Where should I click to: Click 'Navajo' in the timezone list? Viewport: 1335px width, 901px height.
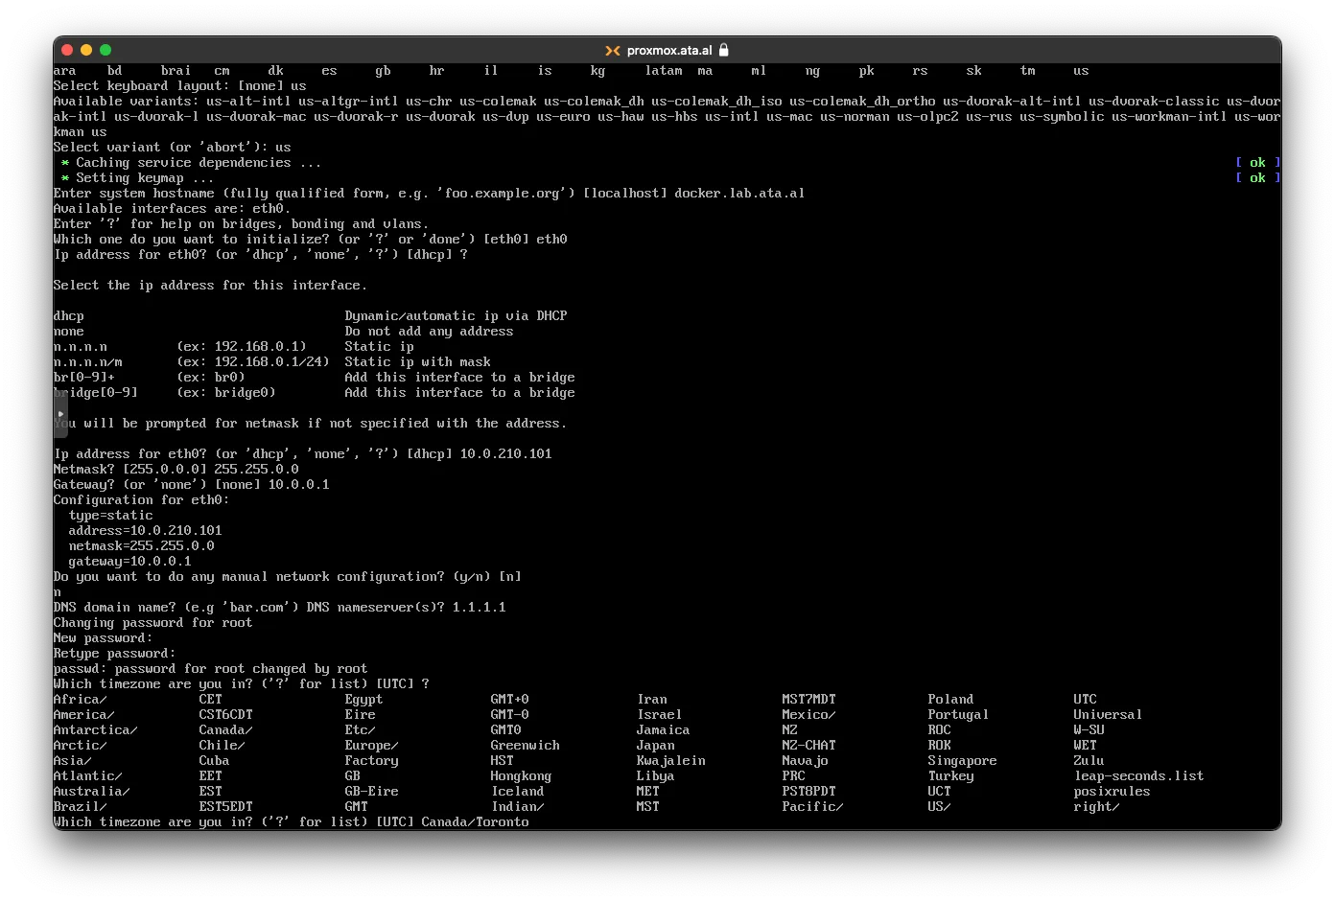coord(806,761)
